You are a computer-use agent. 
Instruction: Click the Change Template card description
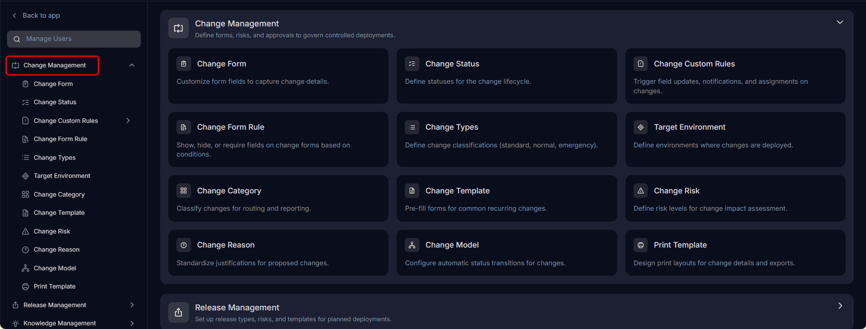click(x=476, y=208)
